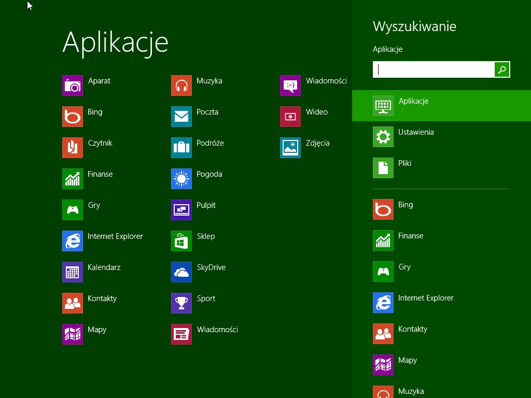Open the Sport trophy icon

(x=181, y=303)
